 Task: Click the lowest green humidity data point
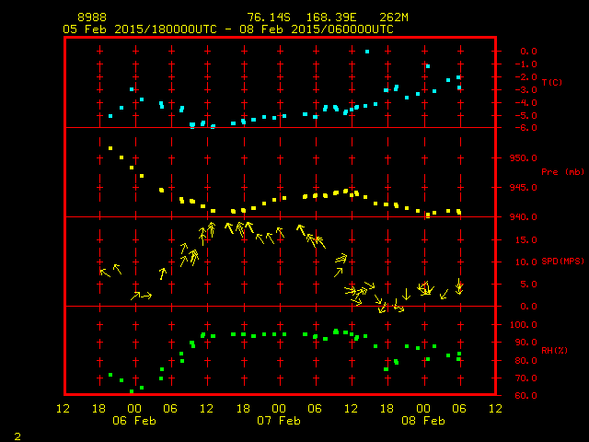[x=132, y=391]
